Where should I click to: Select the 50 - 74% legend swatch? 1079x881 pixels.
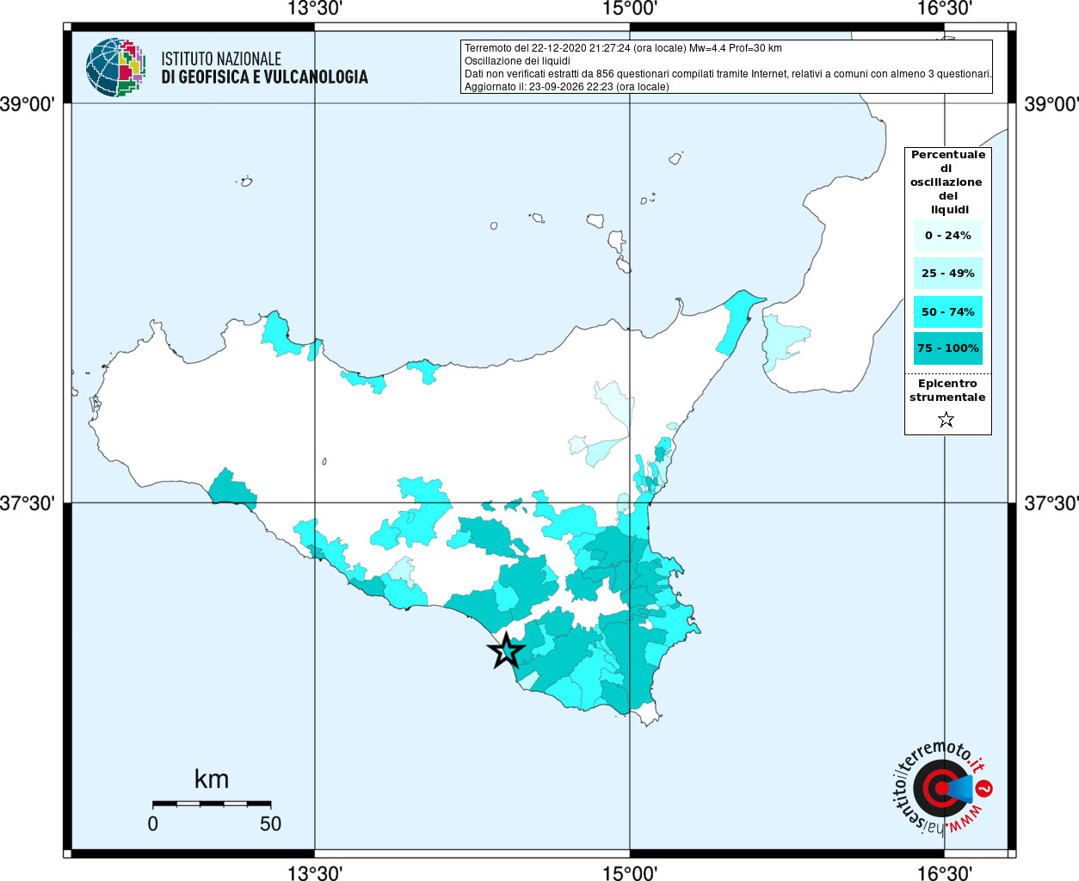947,311
